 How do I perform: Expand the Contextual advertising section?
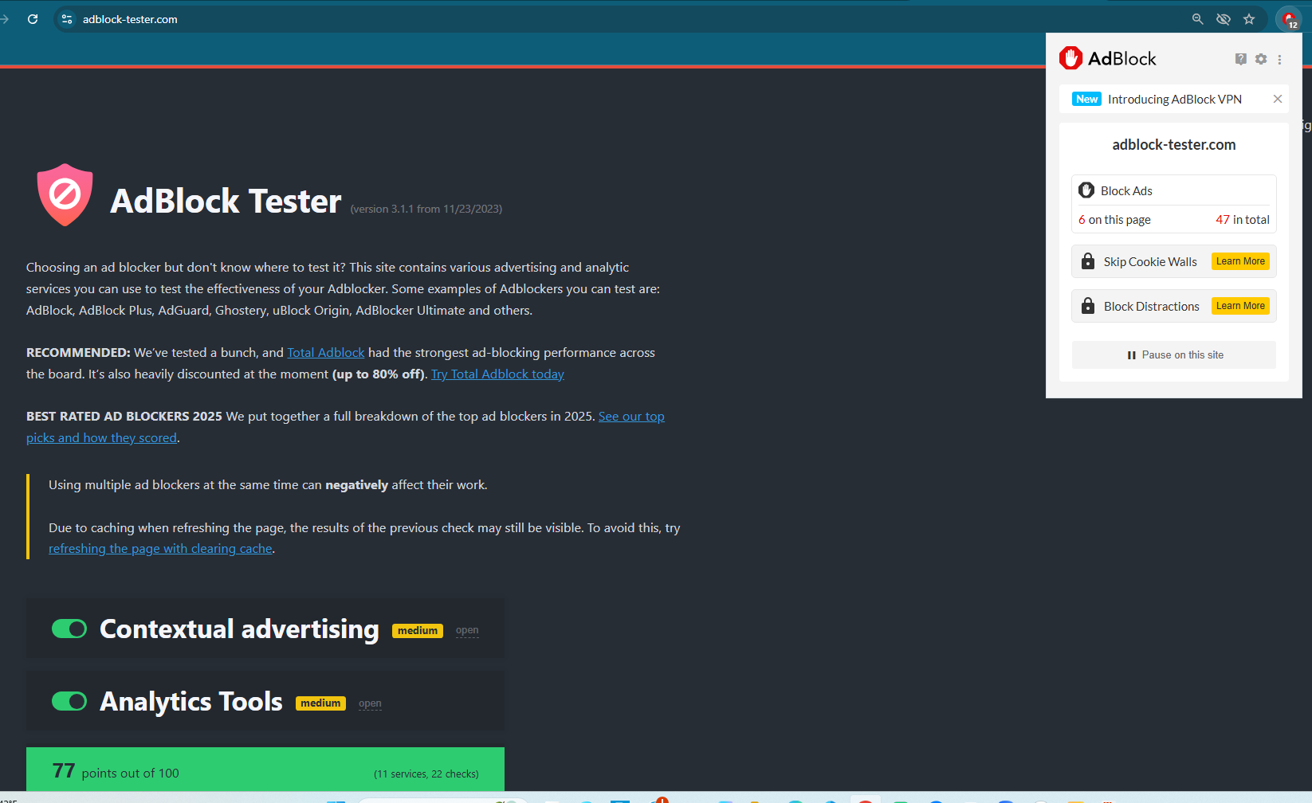pos(467,629)
